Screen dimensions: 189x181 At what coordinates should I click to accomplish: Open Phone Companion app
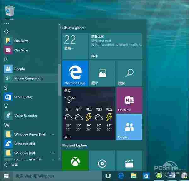point(28,78)
